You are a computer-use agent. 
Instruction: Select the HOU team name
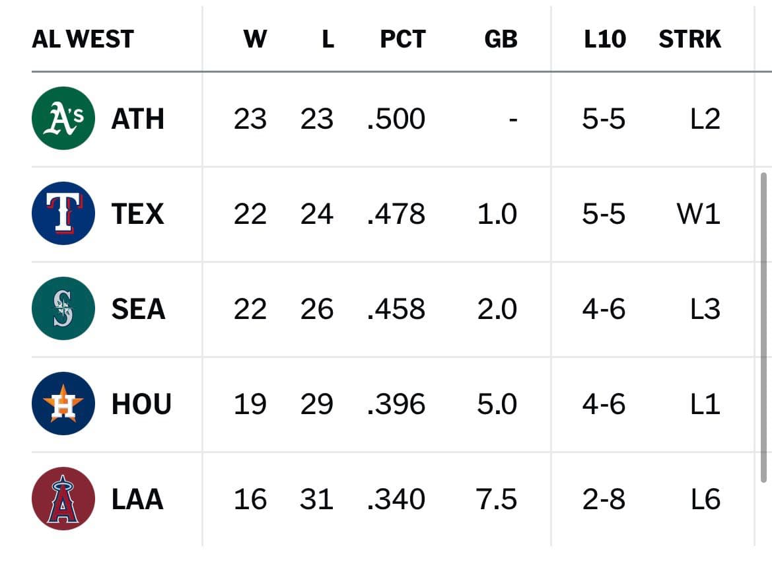(141, 404)
